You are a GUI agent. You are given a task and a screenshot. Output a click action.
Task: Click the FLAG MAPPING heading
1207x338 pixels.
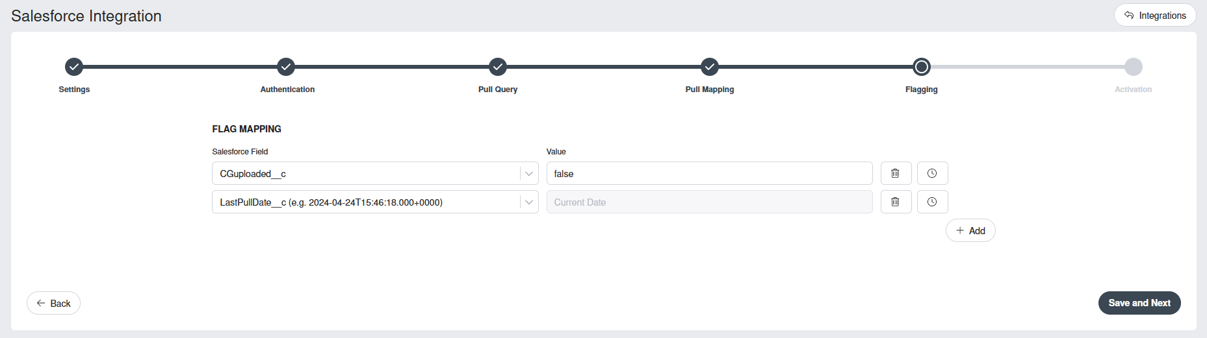coord(246,129)
